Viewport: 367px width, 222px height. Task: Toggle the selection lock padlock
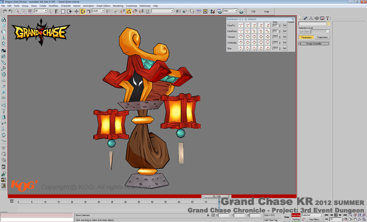click(208, 215)
